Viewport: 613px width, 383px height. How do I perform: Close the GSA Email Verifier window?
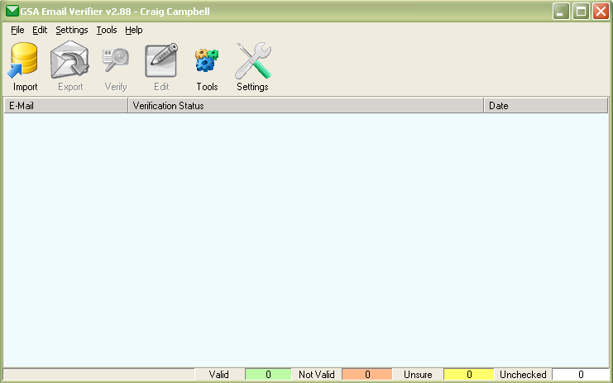pyautogui.click(x=601, y=11)
